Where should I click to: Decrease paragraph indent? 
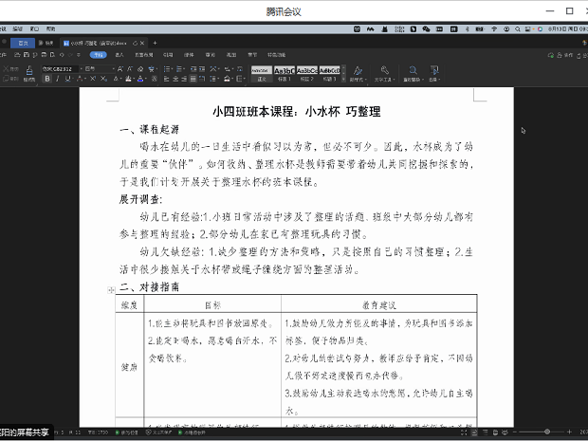pos(193,69)
